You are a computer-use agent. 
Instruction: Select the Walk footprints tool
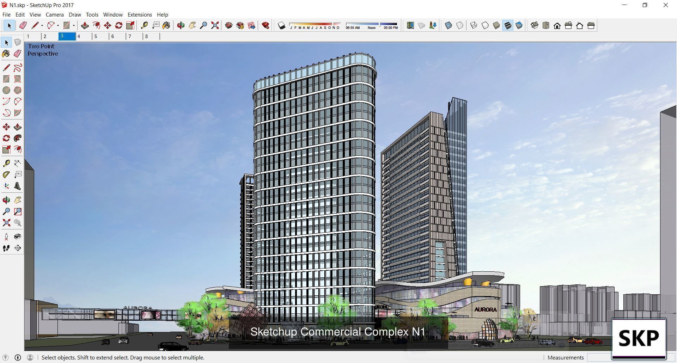click(6, 248)
